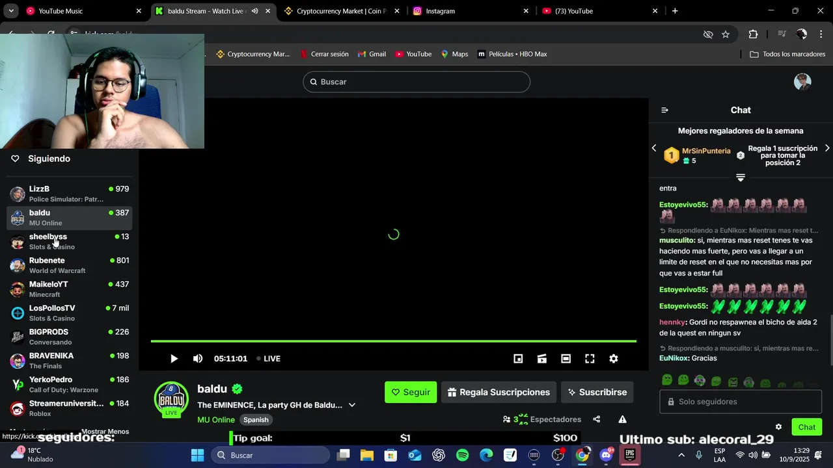Viewport: 833px width, 468px height.
Task: Click the Buscar search field on Kick
Action: [416, 82]
